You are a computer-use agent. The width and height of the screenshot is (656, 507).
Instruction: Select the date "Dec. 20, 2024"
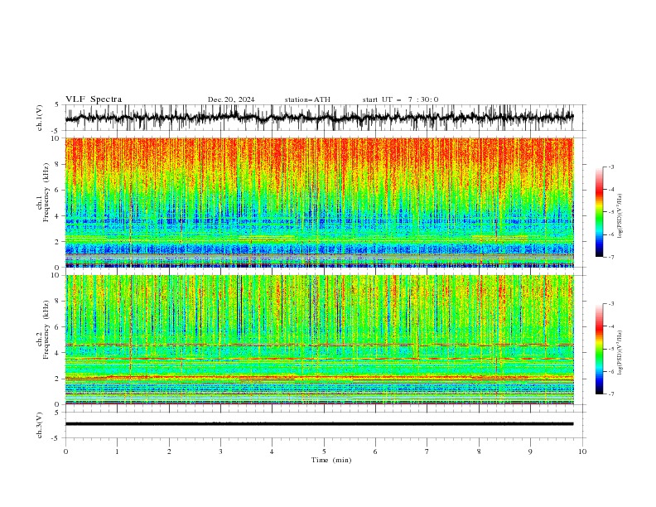[x=231, y=99]
